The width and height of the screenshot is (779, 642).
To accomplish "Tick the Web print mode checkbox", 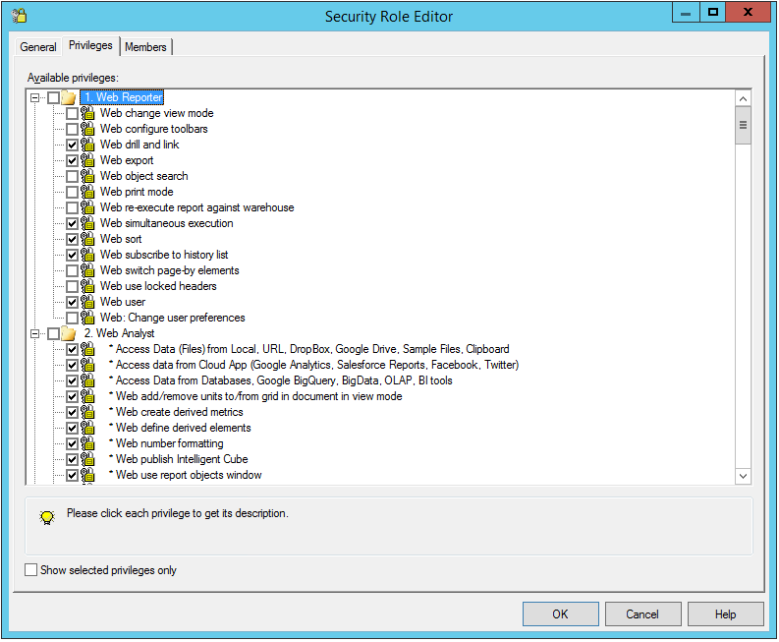I will coord(72,192).
